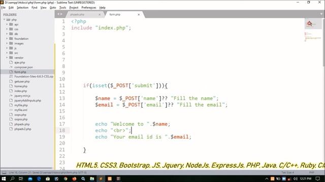This screenshot has width=325, height=182.
Task: Open Task View on taskbar
Action: (21, 178)
